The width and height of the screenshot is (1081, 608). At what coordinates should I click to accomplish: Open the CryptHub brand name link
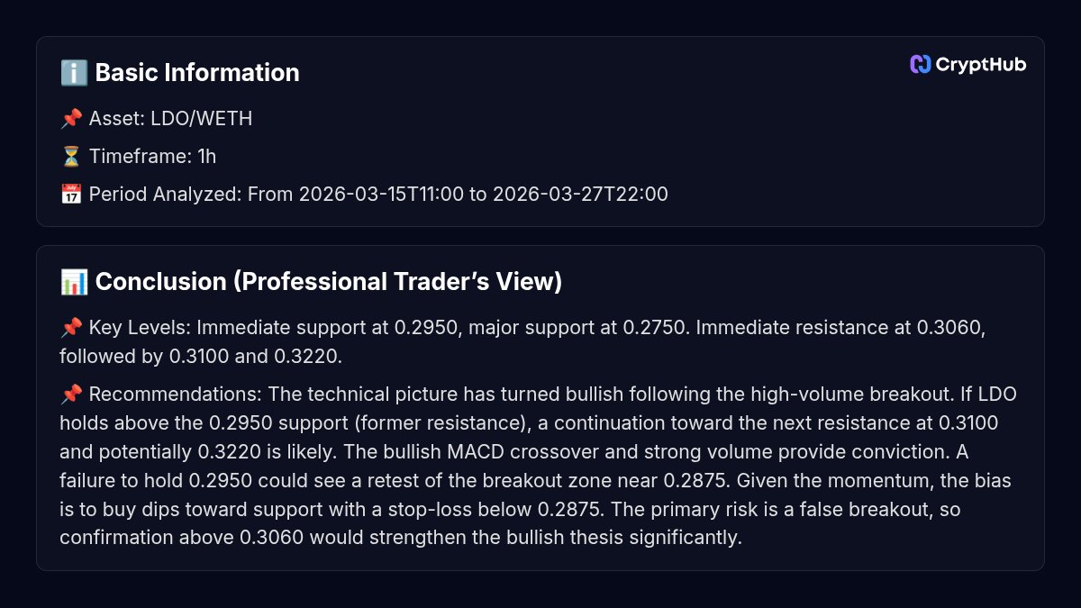tap(980, 64)
